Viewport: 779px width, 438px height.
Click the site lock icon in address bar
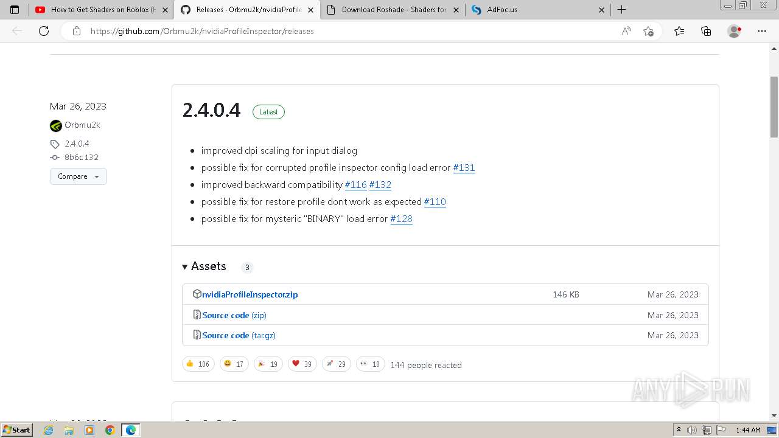[76, 31]
